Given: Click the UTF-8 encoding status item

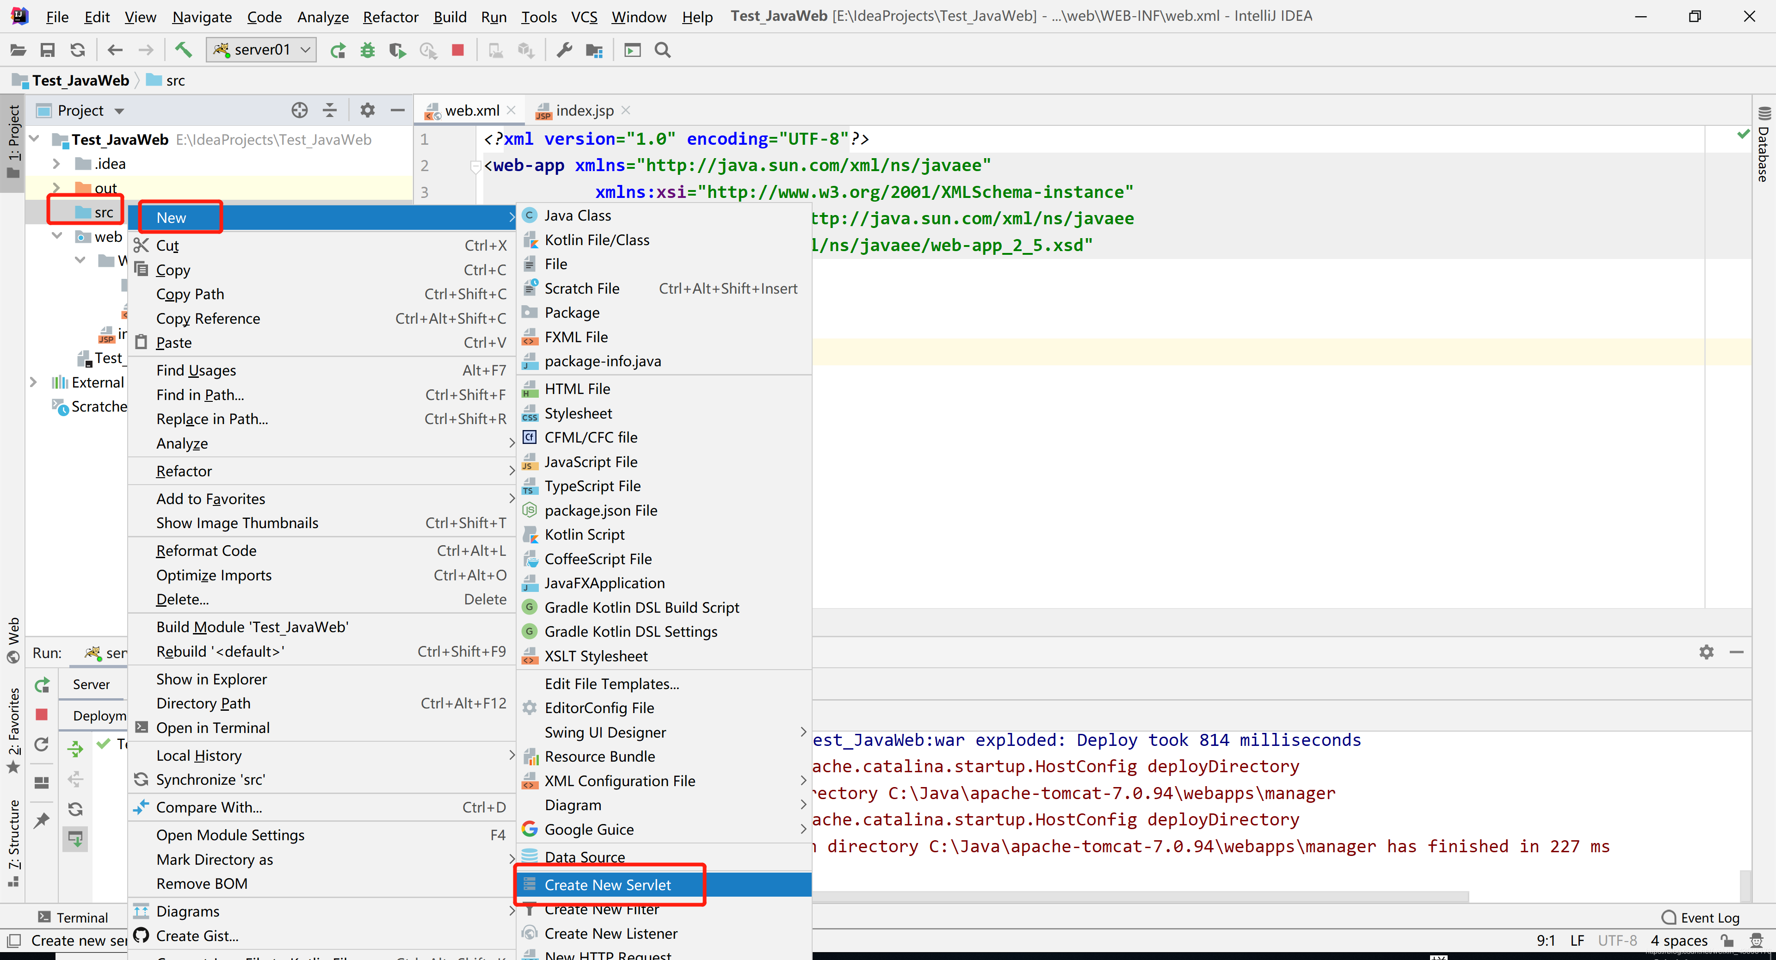Looking at the screenshot, I should click(x=1617, y=940).
